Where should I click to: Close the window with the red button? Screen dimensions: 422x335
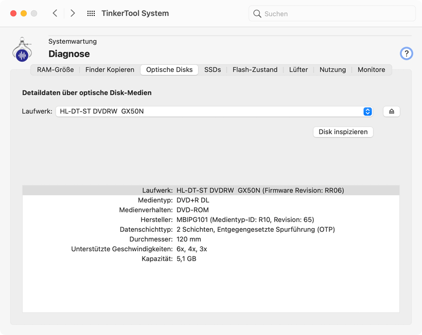point(13,13)
